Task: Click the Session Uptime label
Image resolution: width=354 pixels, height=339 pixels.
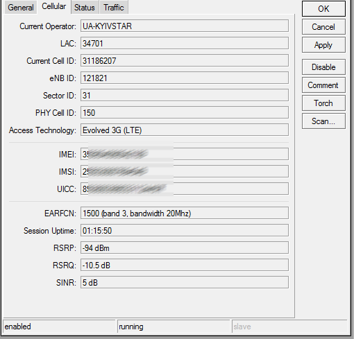Action: pyautogui.click(x=50, y=231)
